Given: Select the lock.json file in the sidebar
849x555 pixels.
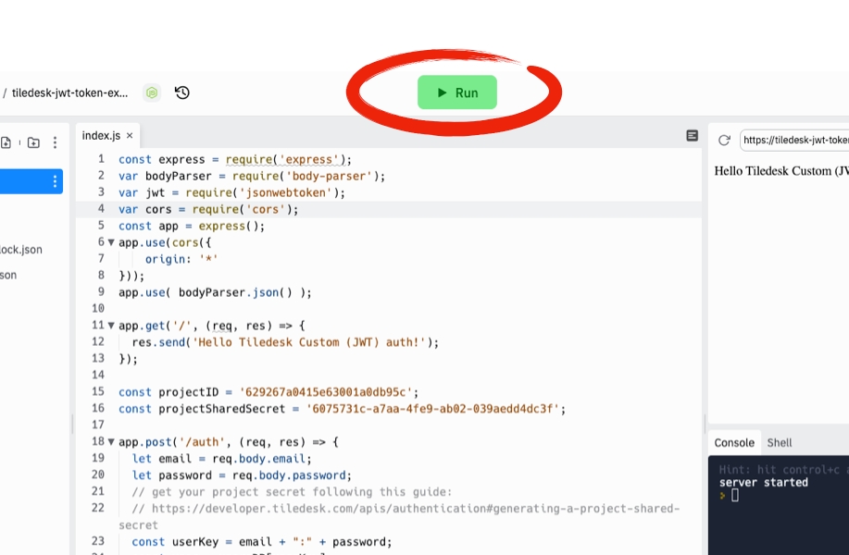Looking at the screenshot, I should [20, 250].
